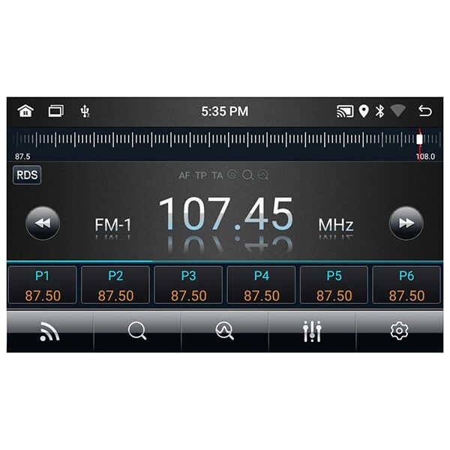Viewport: 450px width, 450px height.
Task: Toggle the RDS button
Action: 27,175
